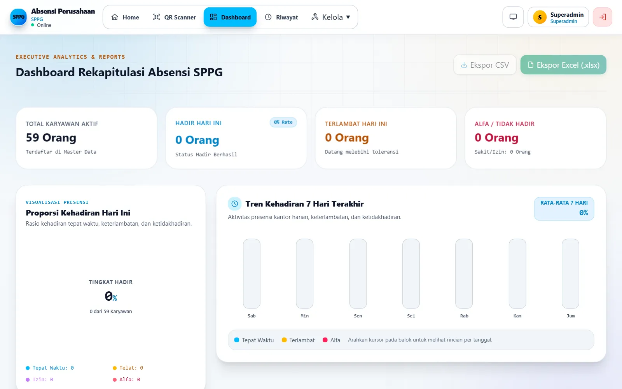Click the red logout icon button
Screen dimensions: 622x389
coord(603,17)
